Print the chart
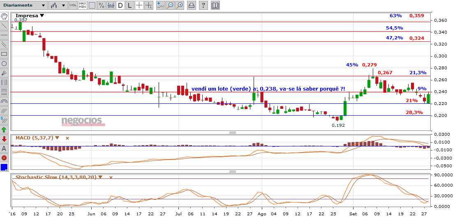 click(x=191, y=5)
